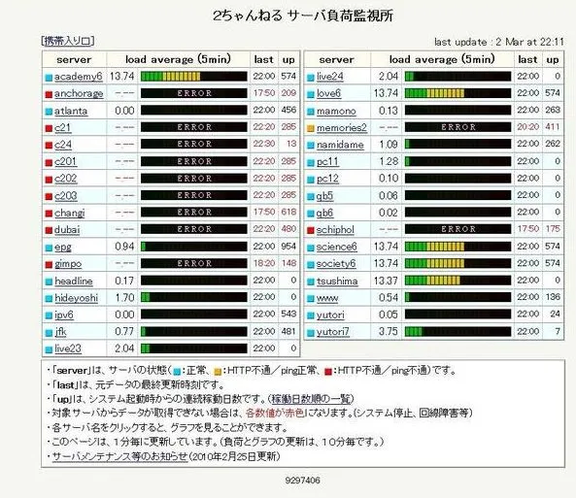576x498 pixels.
Task: Open the headline server link
Action: pos(74,281)
